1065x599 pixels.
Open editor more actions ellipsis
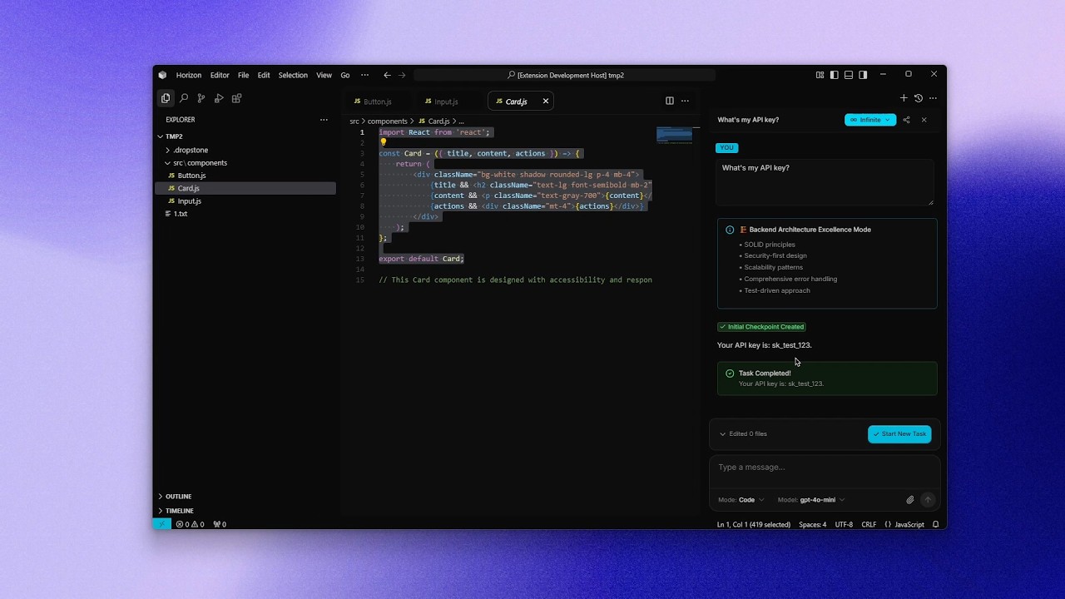point(685,101)
